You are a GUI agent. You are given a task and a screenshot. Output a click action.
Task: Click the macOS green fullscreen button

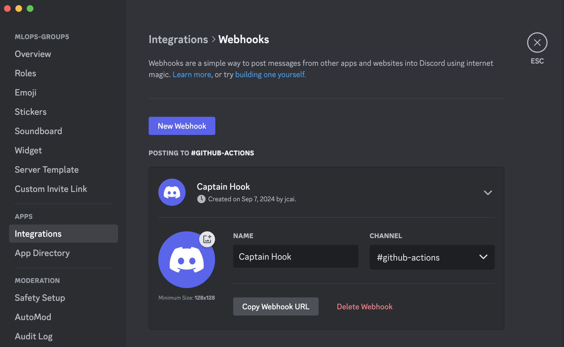tap(30, 9)
